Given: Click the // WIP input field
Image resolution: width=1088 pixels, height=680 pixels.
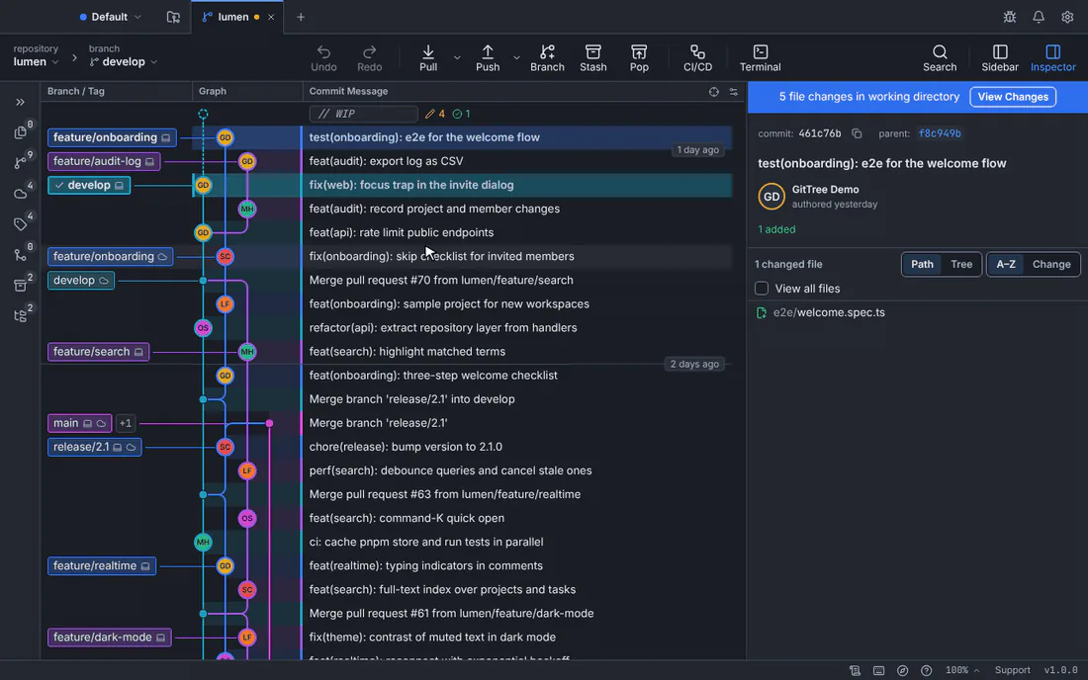Looking at the screenshot, I should point(363,114).
